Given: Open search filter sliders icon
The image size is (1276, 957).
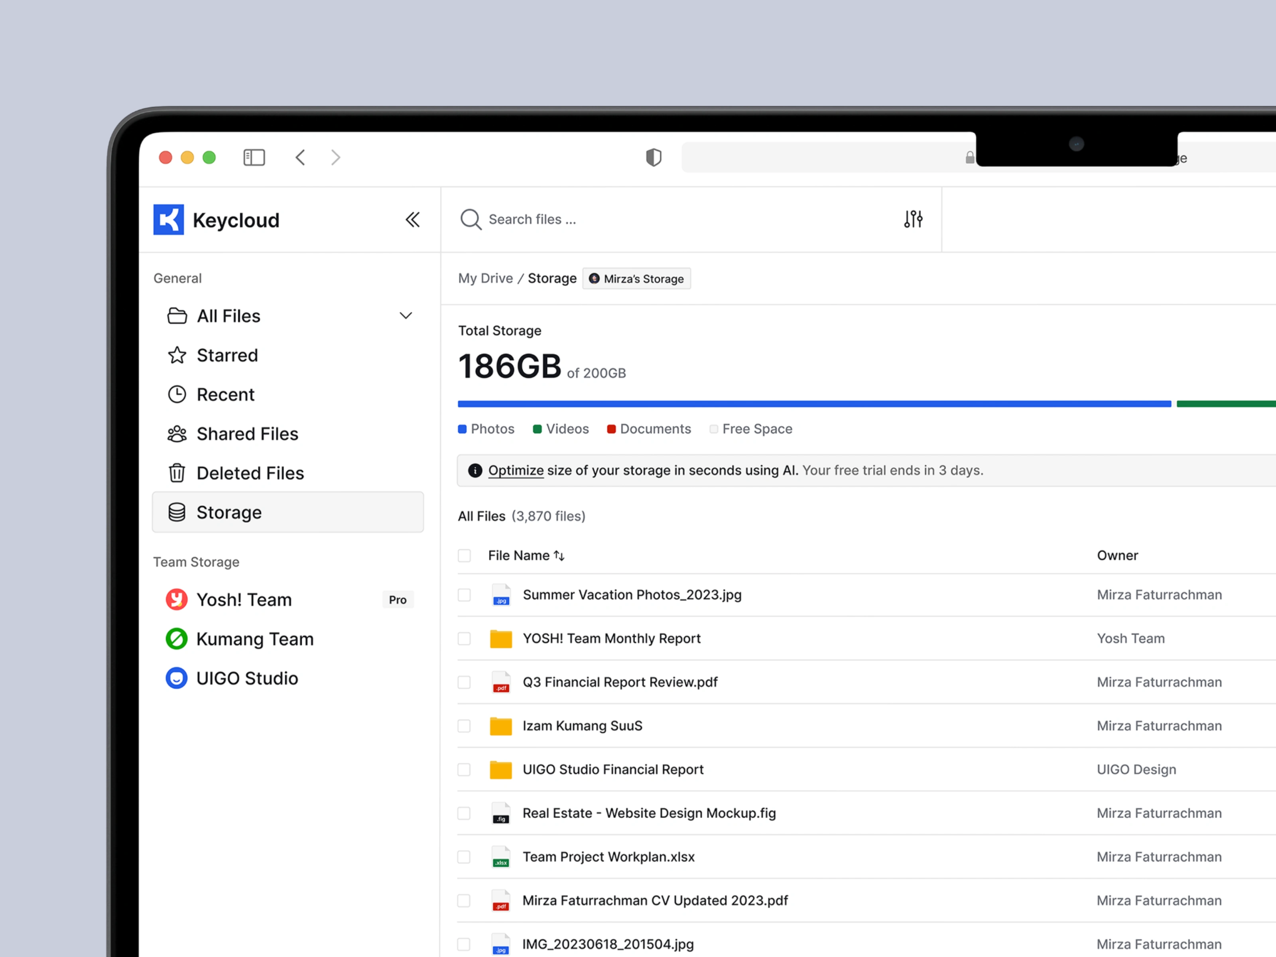Looking at the screenshot, I should pyautogui.click(x=913, y=219).
